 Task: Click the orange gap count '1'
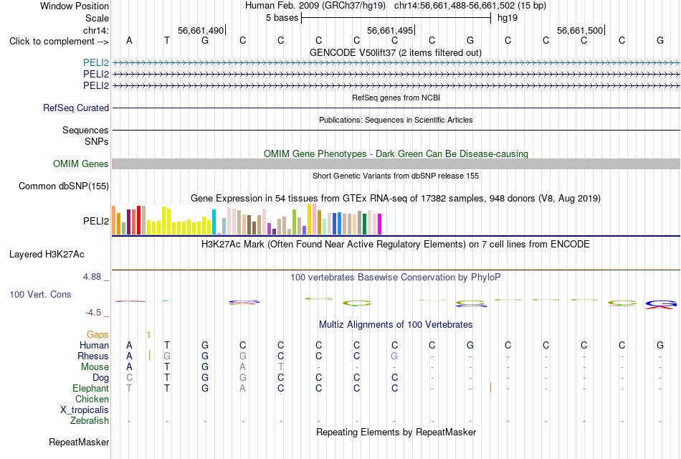(x=148, y=335)
